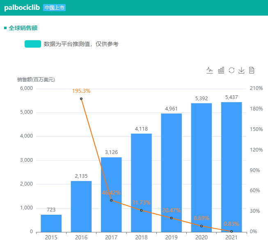The image size is (268, 248).
Task: Click the 2019 bar labeled 4,961
Action: pos(171,172)
